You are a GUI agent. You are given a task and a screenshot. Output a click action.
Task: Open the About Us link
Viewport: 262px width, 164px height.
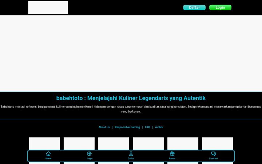(x=104, y=127)
